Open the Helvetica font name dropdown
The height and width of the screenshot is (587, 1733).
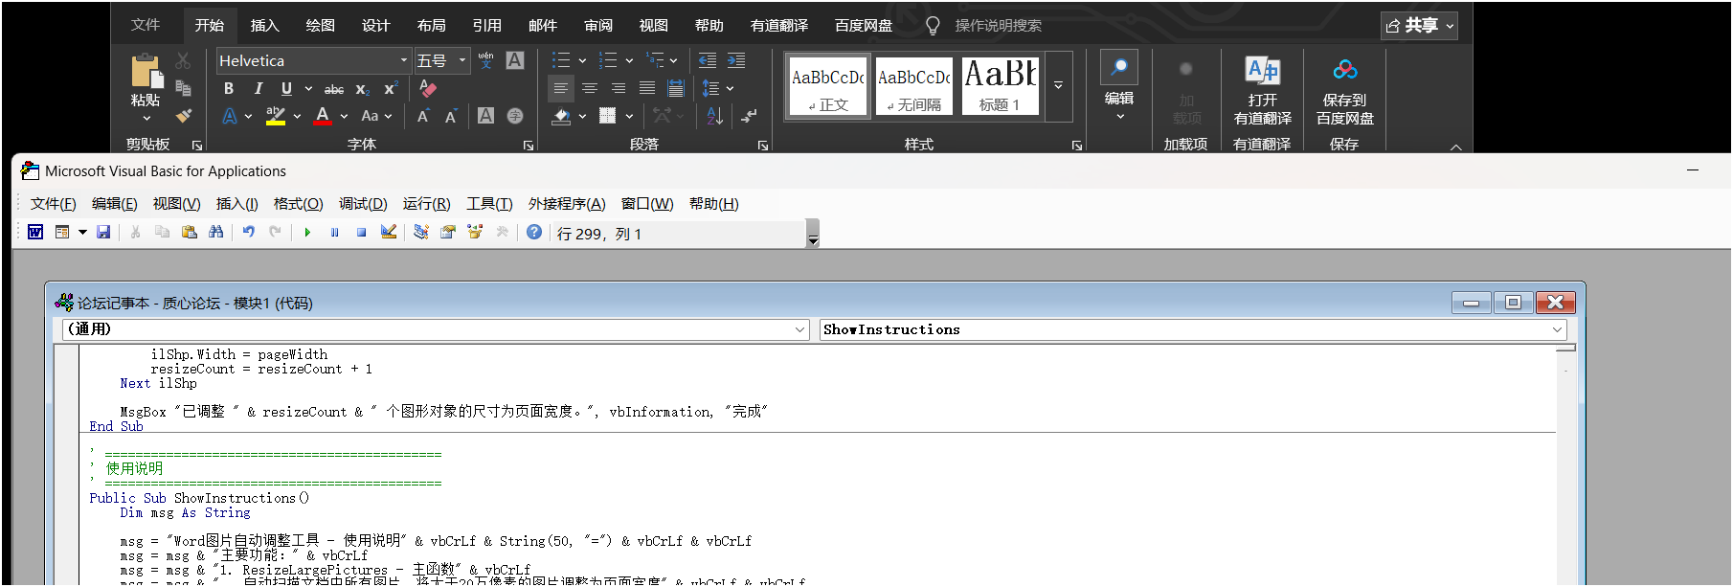(403, 60)
